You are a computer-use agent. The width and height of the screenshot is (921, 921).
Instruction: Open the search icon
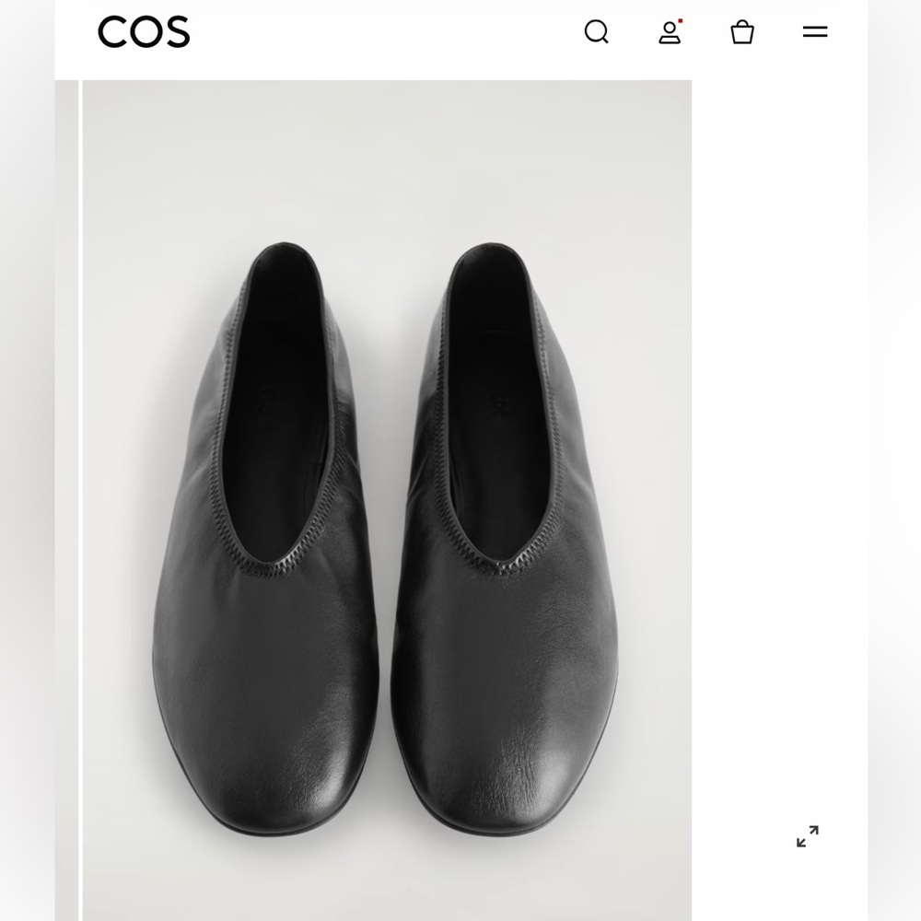[x=597, y=31]
